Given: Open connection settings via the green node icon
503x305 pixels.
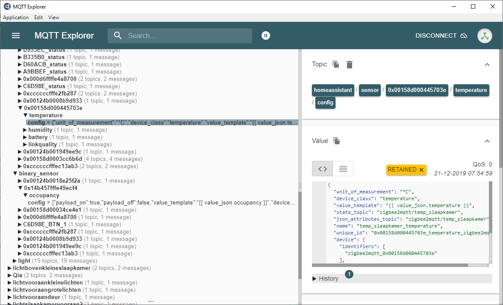Looking at the screenshot, I should click(485, 36).
